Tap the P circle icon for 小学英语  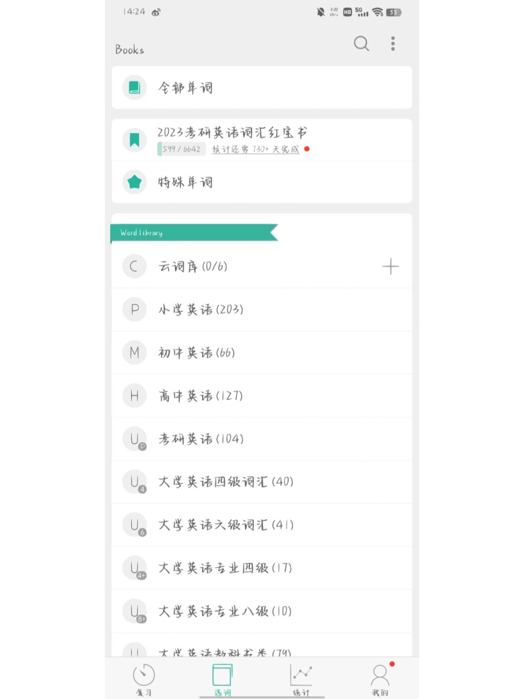pos(134,309)
